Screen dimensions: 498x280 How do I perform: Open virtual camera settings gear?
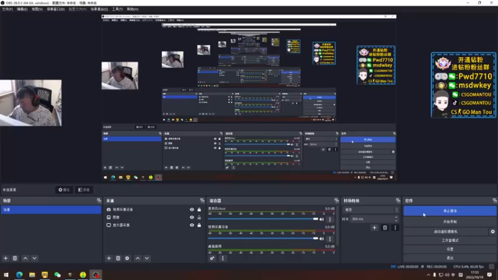click(492, 231)
